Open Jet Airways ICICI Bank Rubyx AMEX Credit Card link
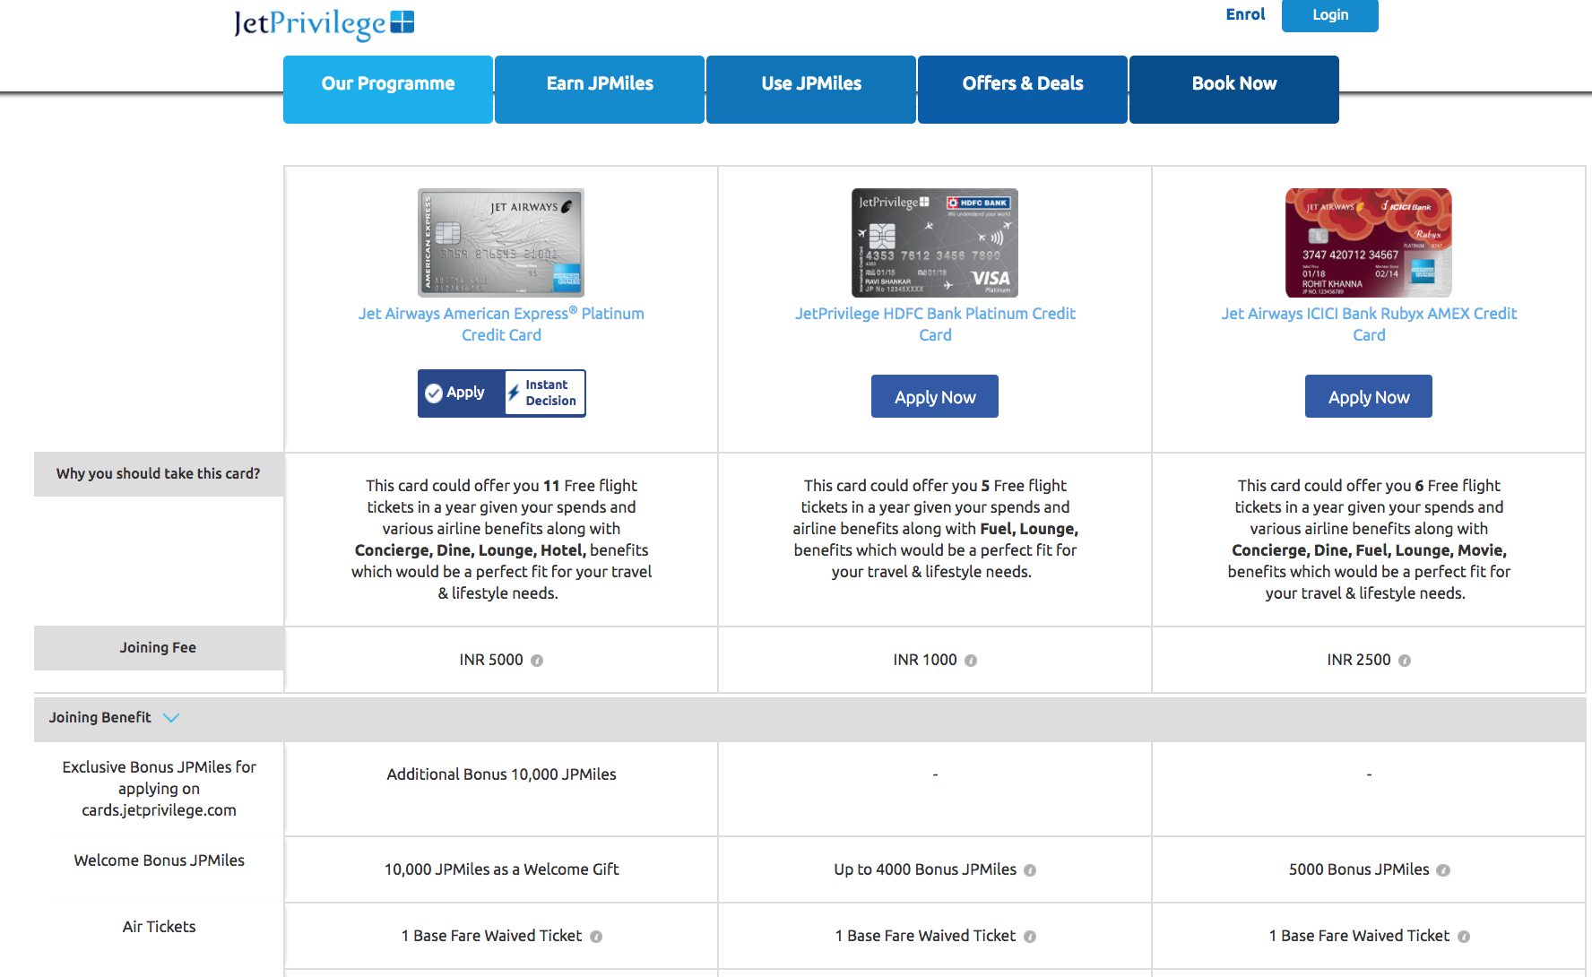The image size is (1592, 977). [1369, 324]
